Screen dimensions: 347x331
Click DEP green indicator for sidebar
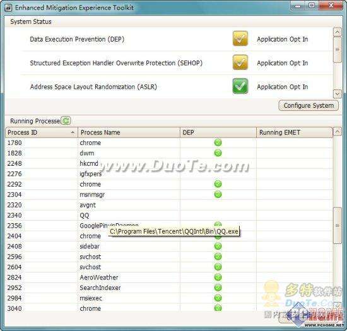pos(218,246)
